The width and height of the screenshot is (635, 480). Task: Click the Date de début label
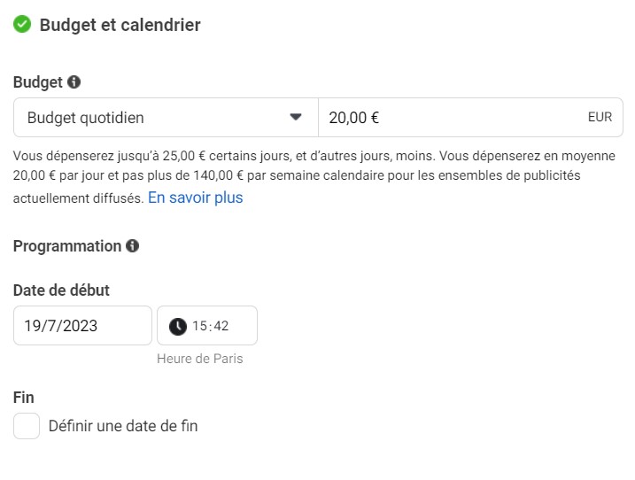(62, 290)
